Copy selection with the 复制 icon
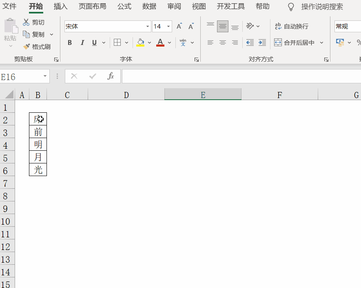Screen dimensions: 361x288 pyautogui.click(x=26, y=34)
